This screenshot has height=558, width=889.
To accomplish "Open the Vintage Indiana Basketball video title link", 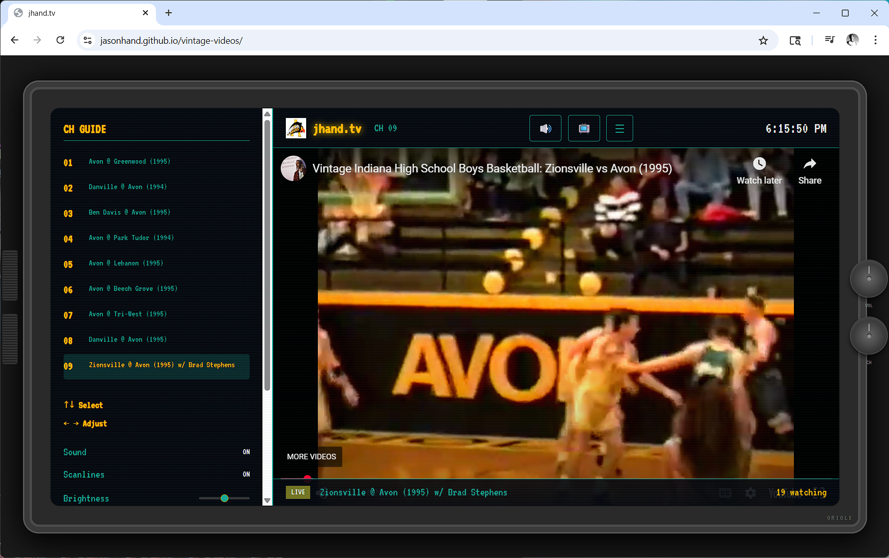I will tap(492, 168).
